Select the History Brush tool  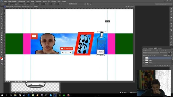[2, 30]
